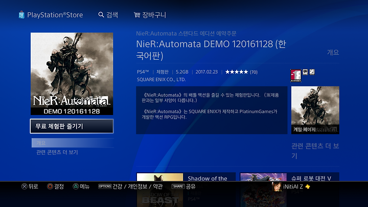Open iNiTiAl Z user avatar
368x207 pixels.
pos(277,187)
